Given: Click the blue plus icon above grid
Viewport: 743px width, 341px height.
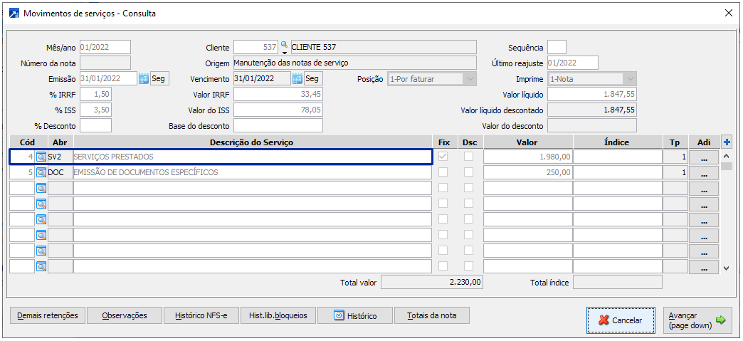Looking at the screenshot, I should [x=727, y=142].
